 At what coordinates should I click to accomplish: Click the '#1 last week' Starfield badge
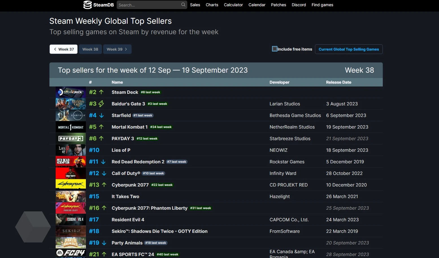(143, 115)
